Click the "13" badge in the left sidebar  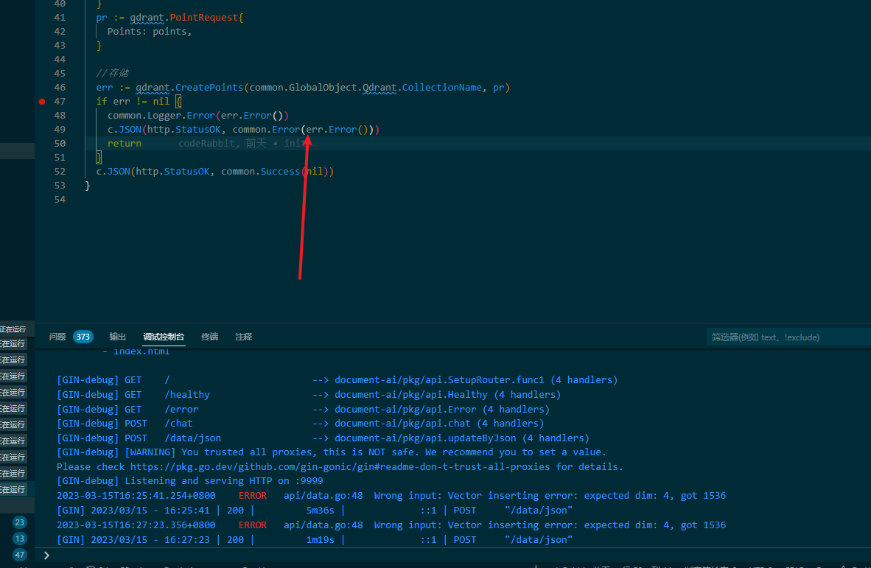click(x=19, y=538)
